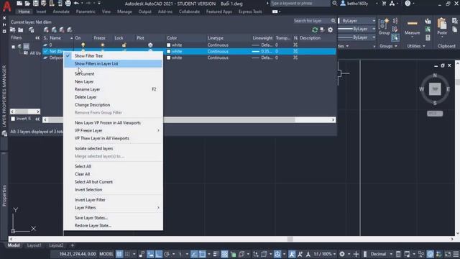Image resolution: width=460 pixels, height=259 pixels.
Task: Click the Delete Layer toolbar icon
Action: 62,29
